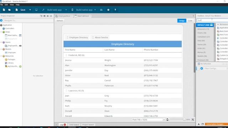Click the Phone Number column header

click(162, 50)
